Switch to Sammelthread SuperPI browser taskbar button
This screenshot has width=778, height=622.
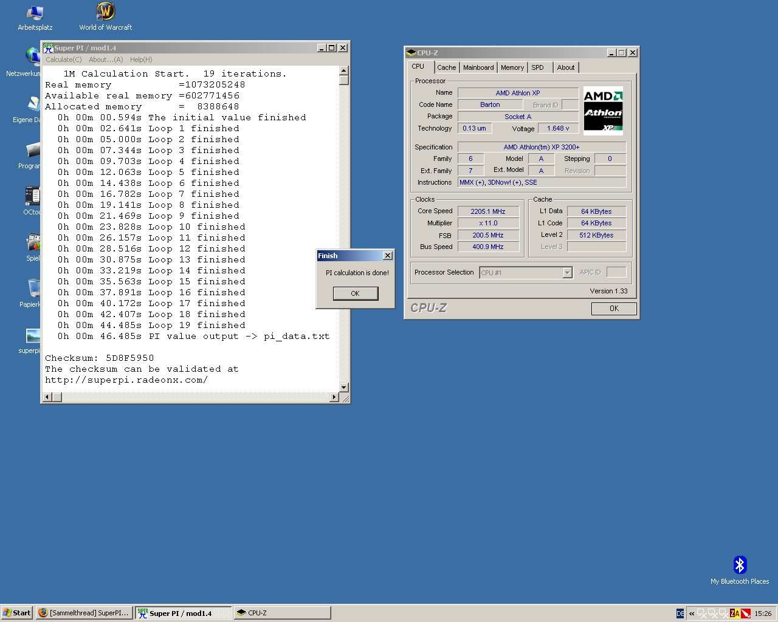[84, 613]
